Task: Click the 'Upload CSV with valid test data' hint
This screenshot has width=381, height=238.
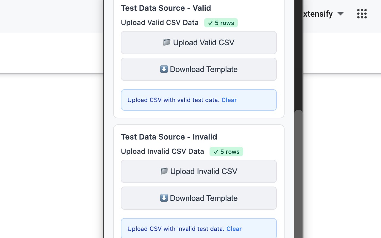Action: 173,100
